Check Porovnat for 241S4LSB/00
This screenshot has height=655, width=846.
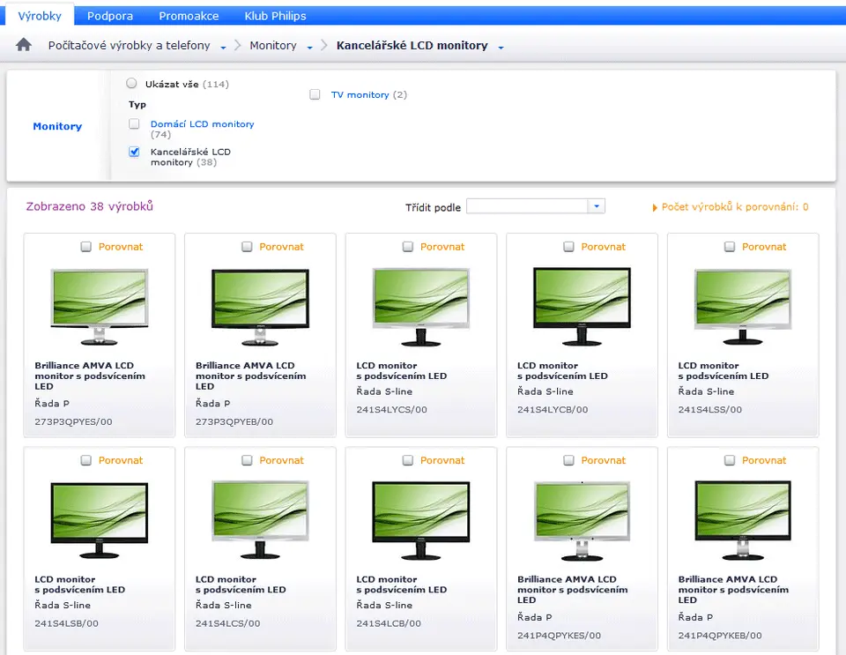tap(85, 460)
